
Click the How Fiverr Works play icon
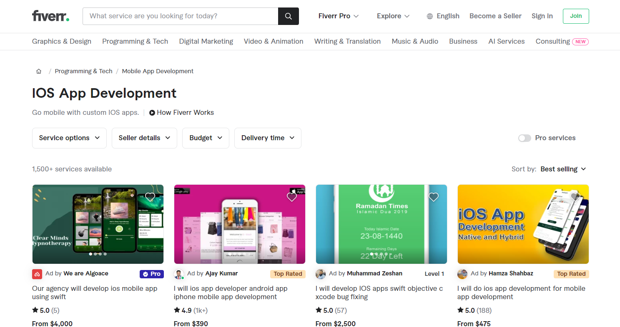pos(152,113)
